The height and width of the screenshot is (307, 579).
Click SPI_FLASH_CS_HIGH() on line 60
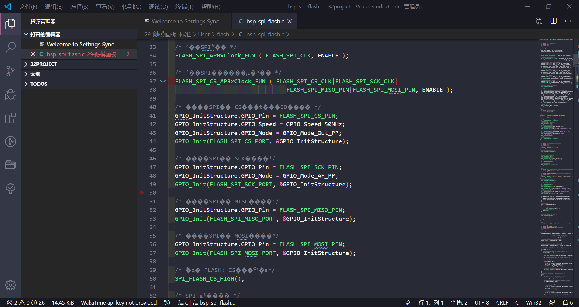point(207,278)
